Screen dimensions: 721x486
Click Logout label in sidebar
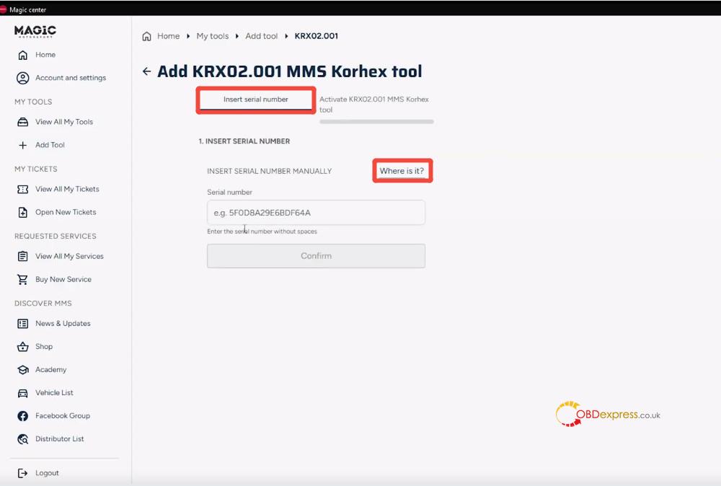[x=47, y=473]
